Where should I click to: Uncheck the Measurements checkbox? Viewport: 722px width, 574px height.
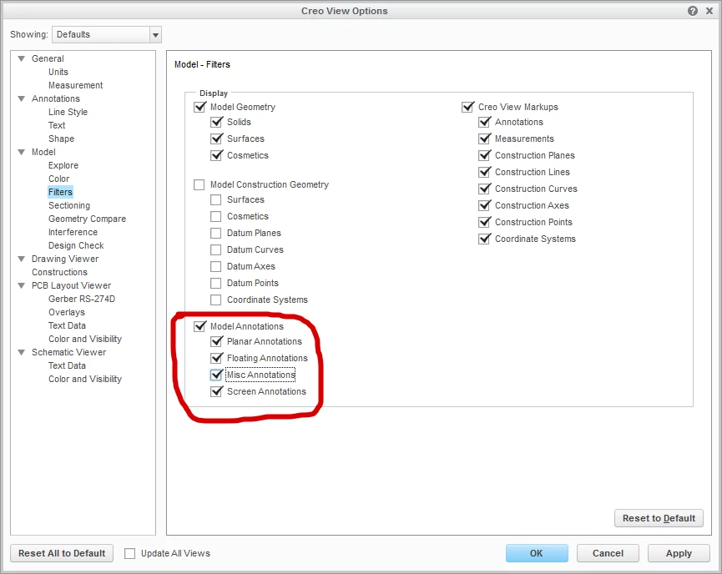[x=484, y=138]
